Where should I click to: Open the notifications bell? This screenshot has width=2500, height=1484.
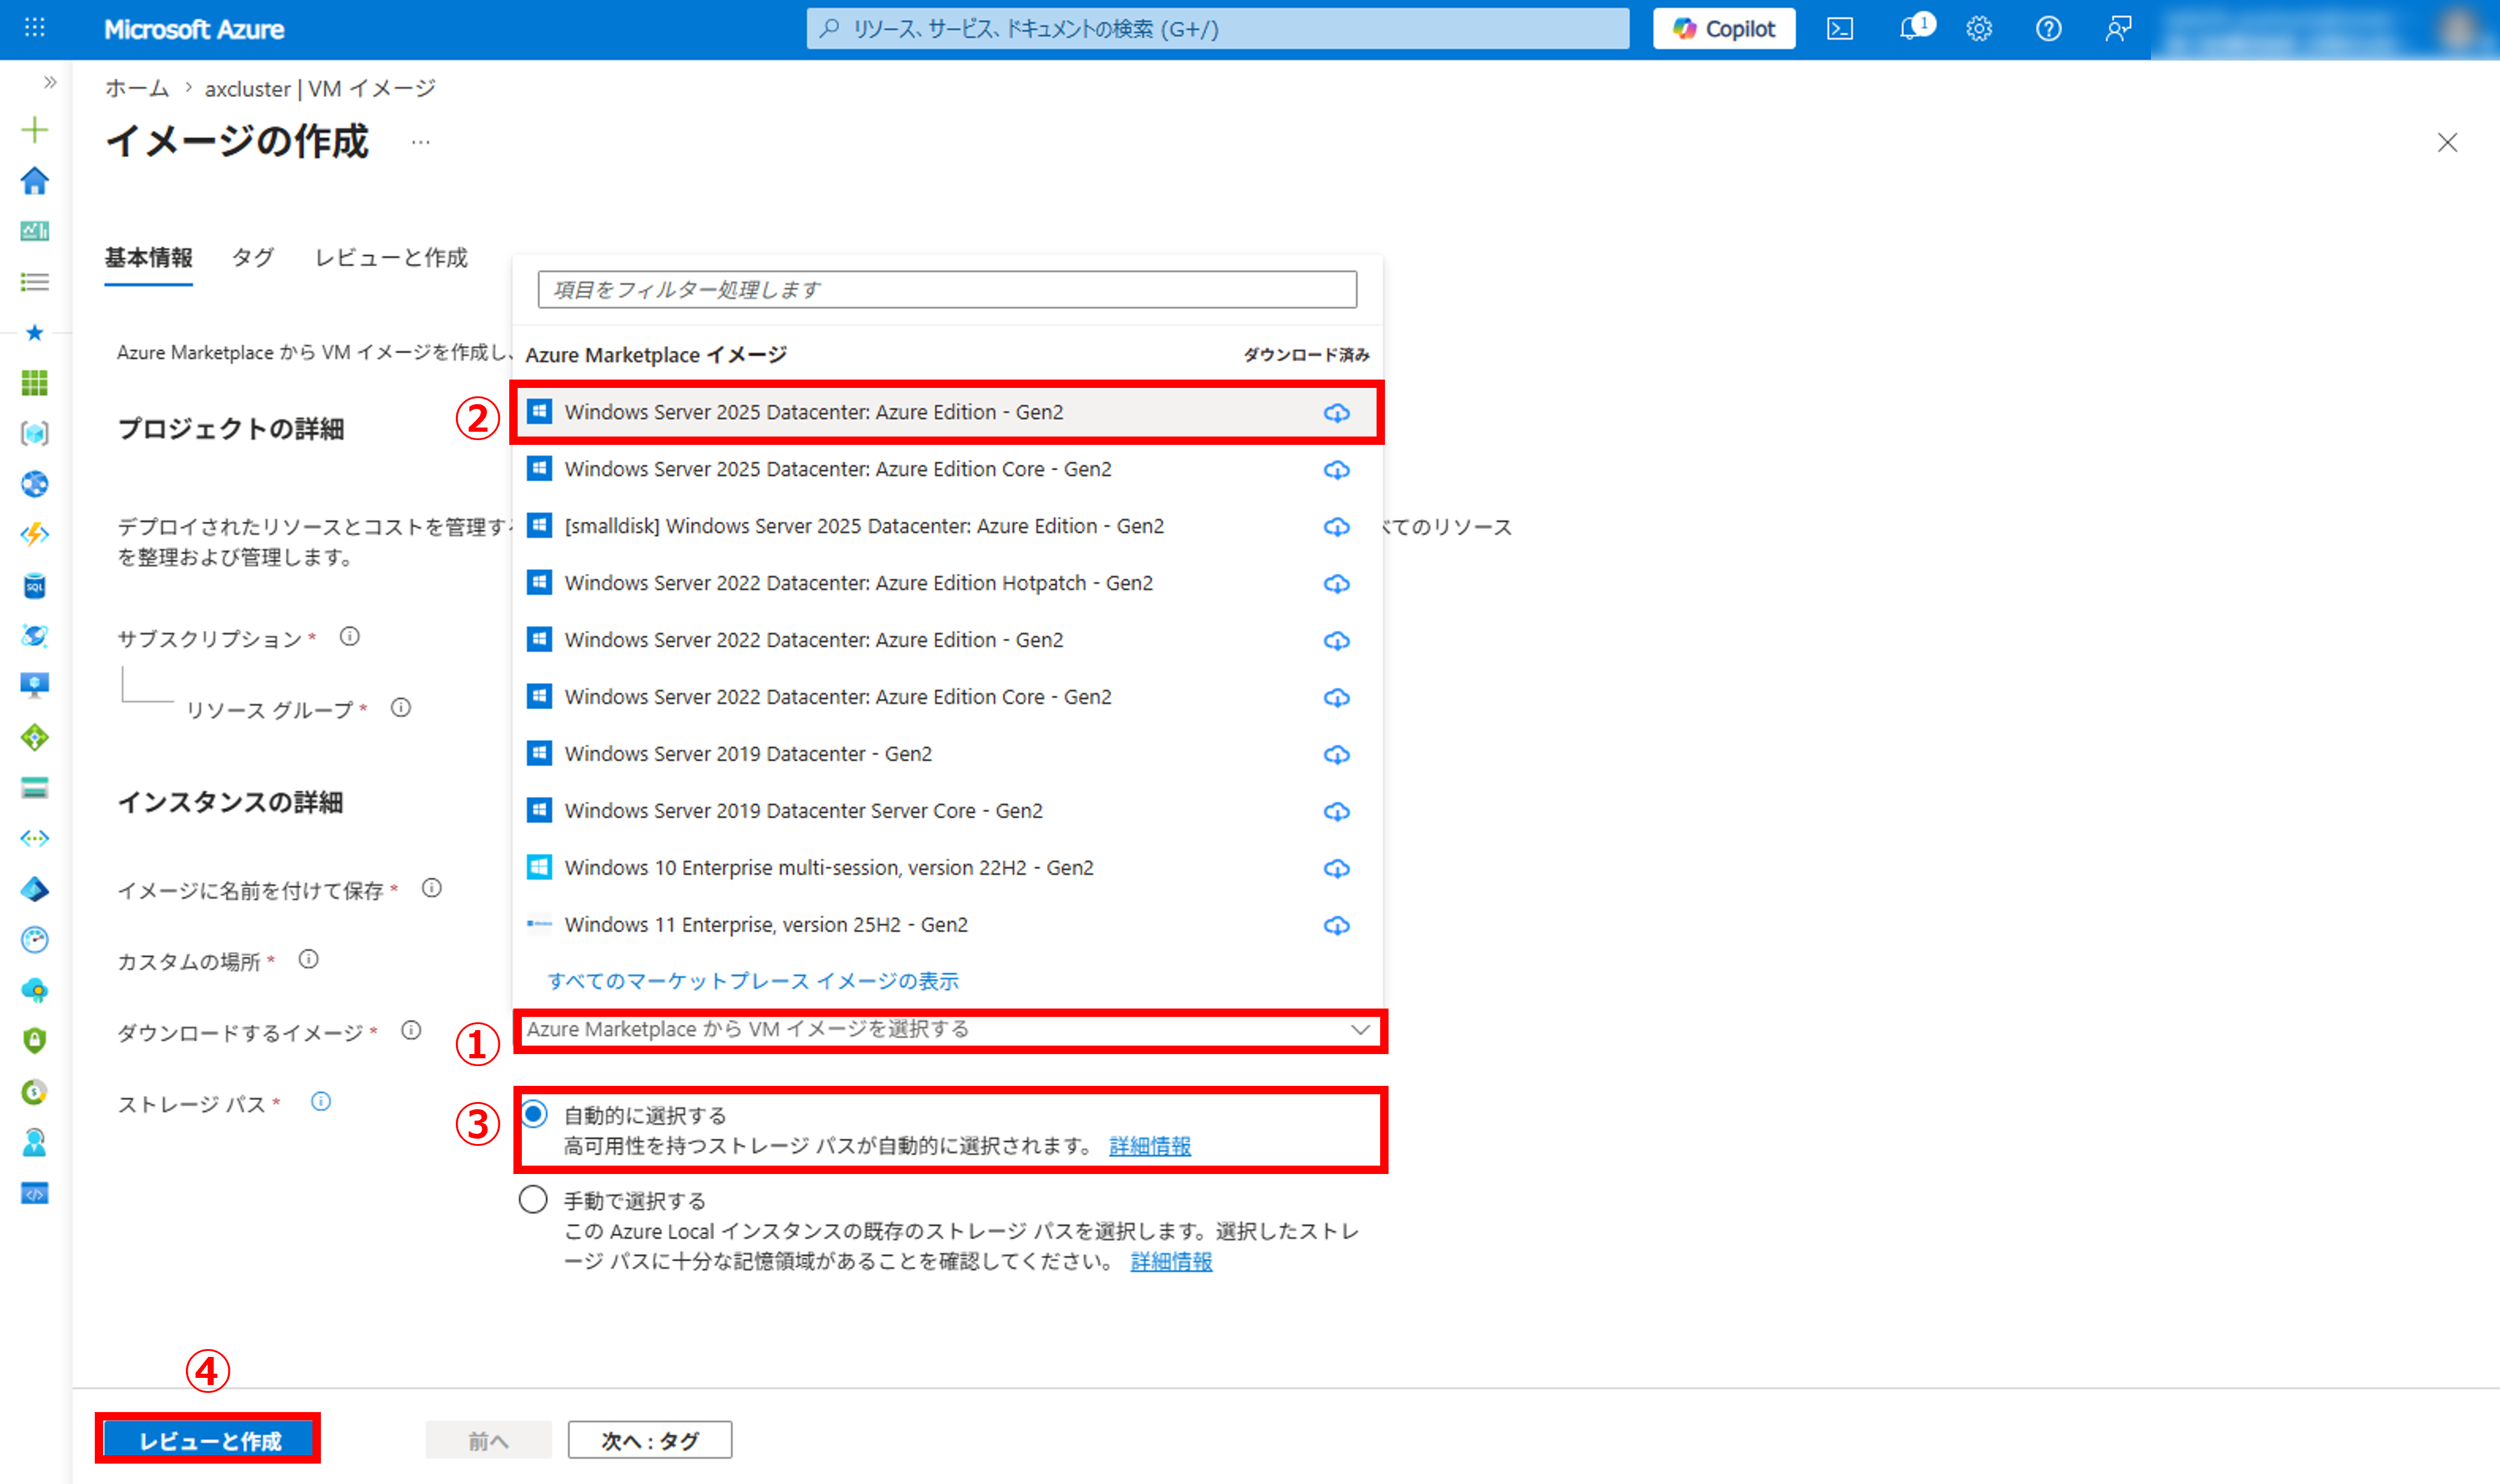click(1911, 29)
